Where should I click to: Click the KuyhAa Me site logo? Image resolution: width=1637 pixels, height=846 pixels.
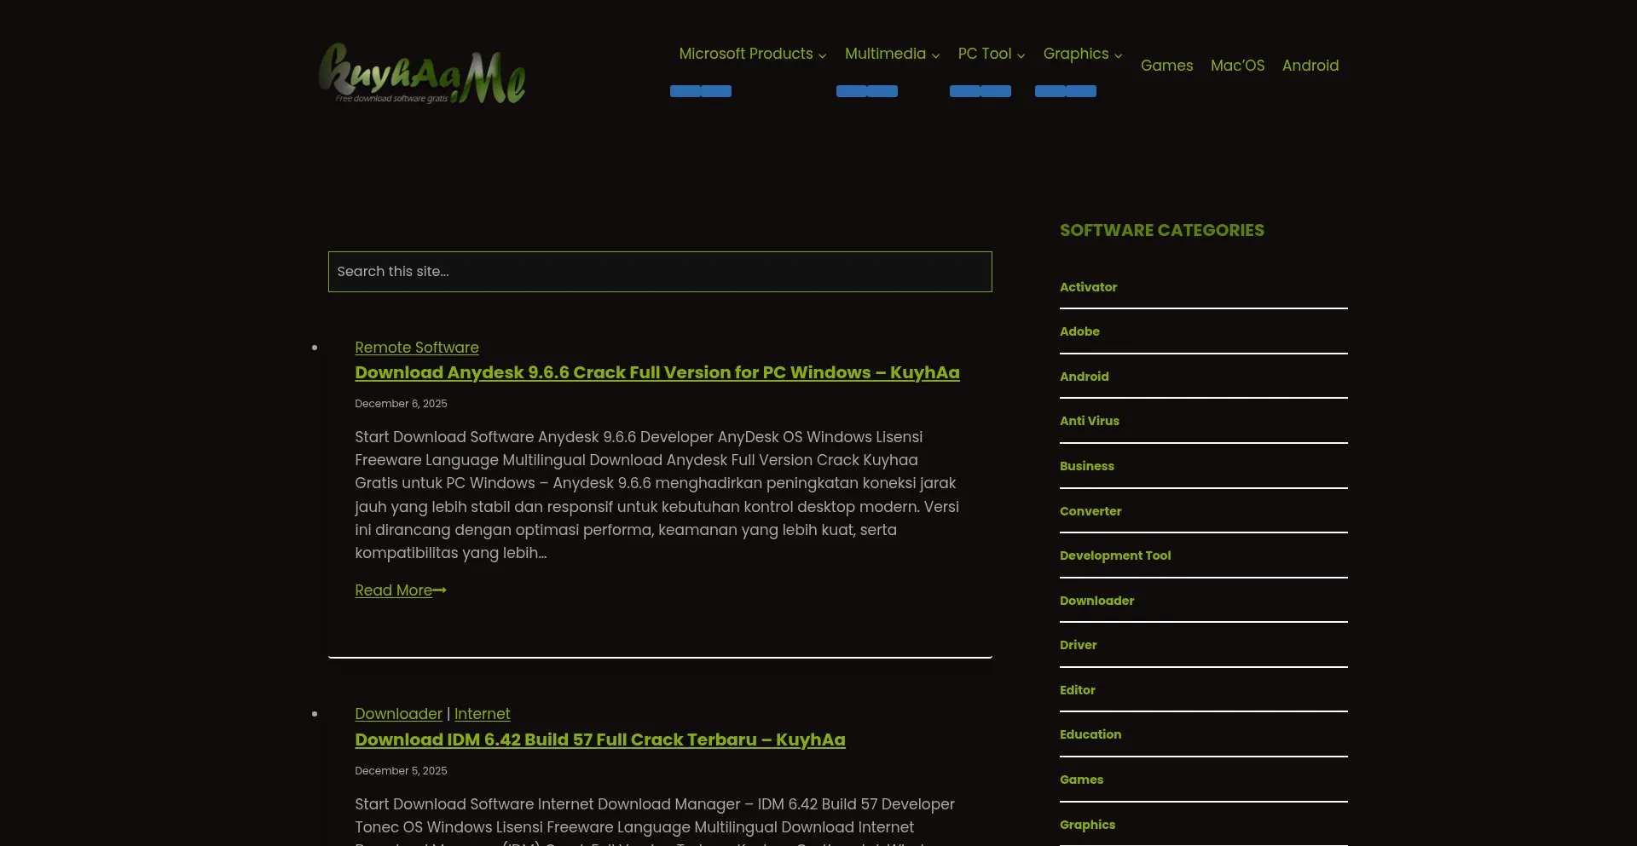422,74
